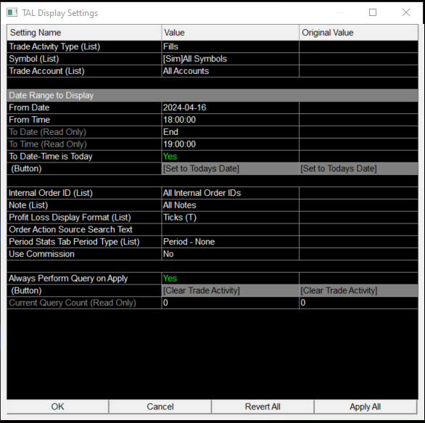Click the TAL Display Settings window icon
425x423 pixels.
coord(12,12)
